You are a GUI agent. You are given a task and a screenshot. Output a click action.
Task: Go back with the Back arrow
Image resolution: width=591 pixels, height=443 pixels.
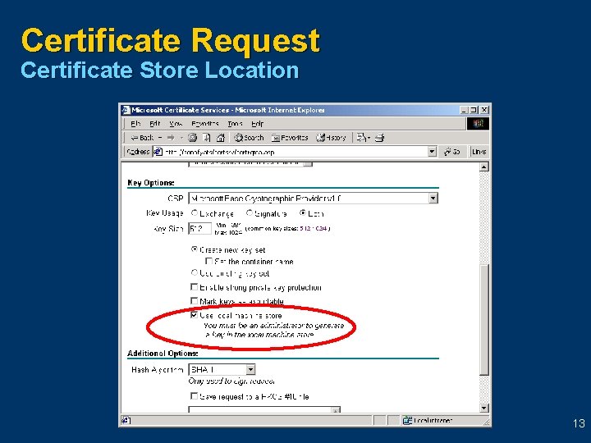141,138
